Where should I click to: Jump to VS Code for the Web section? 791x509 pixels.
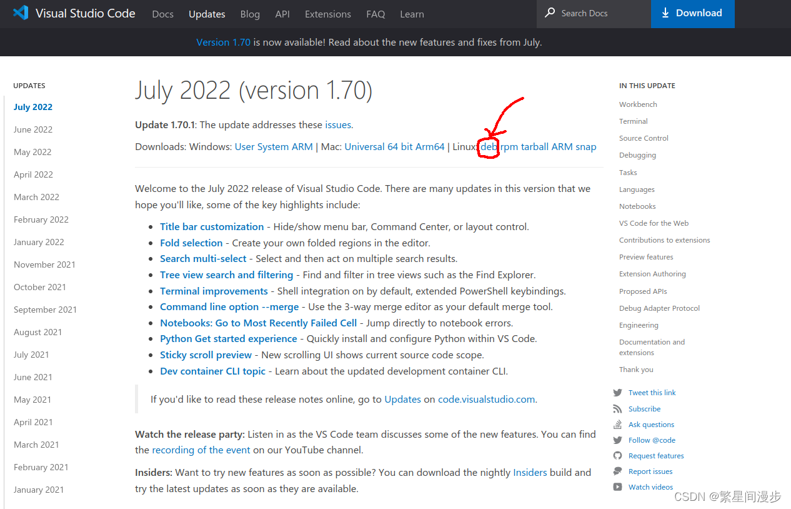point(654,223)
